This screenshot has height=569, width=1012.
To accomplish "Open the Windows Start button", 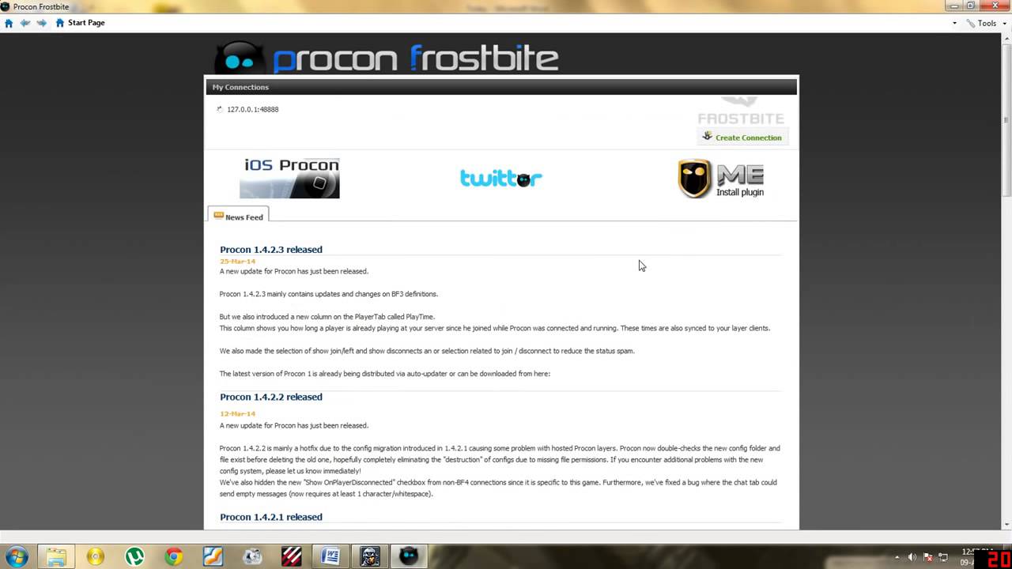I will (x=16, y=557).
